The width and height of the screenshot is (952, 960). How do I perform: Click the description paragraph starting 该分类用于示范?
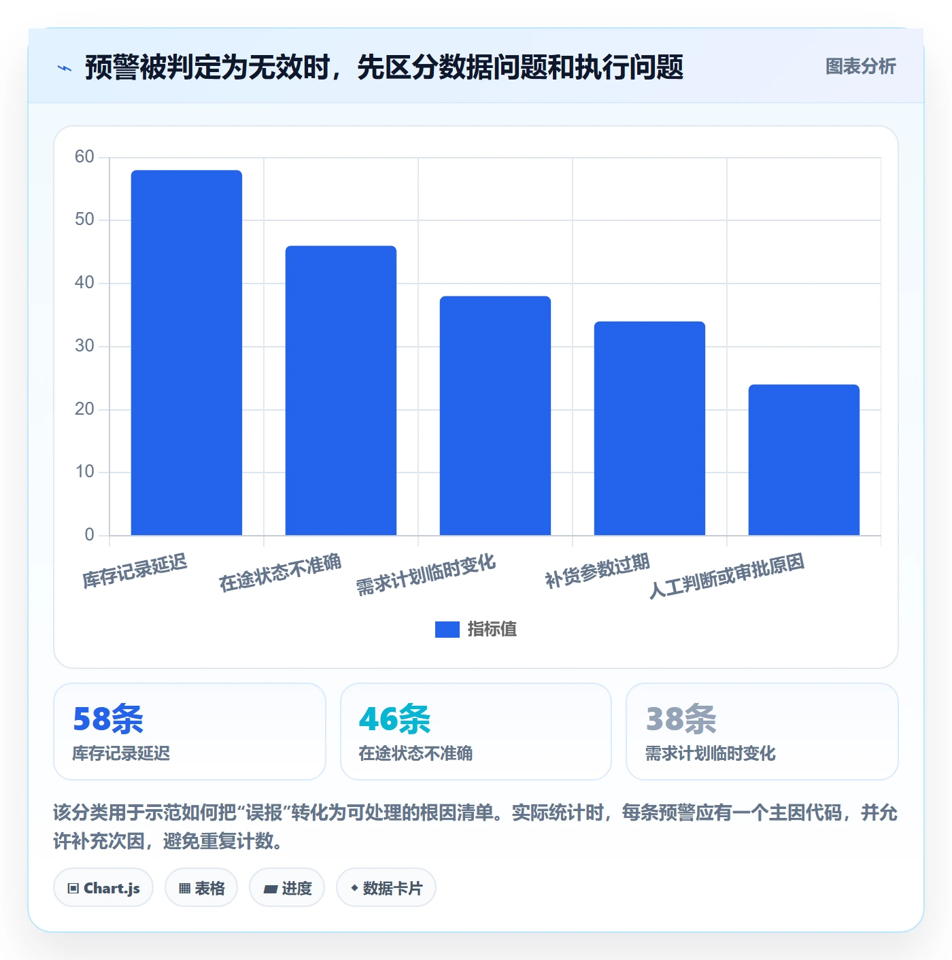coord(475,827)
